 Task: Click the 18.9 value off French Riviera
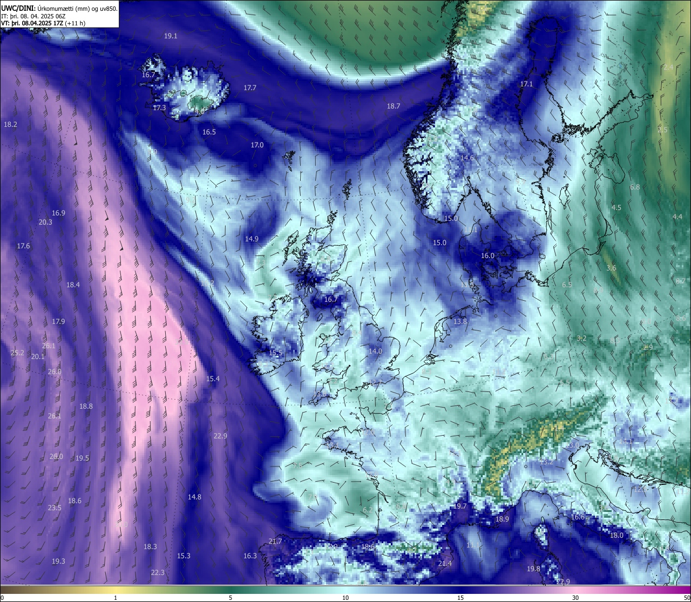[x=502, y=519]
